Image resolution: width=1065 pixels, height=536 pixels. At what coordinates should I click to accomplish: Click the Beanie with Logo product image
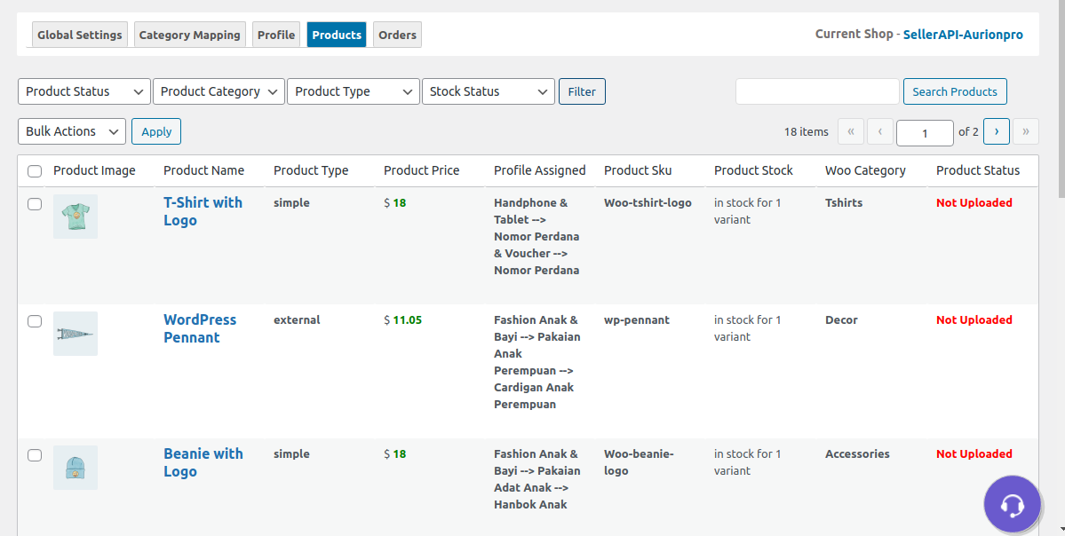tap(75, 467)
